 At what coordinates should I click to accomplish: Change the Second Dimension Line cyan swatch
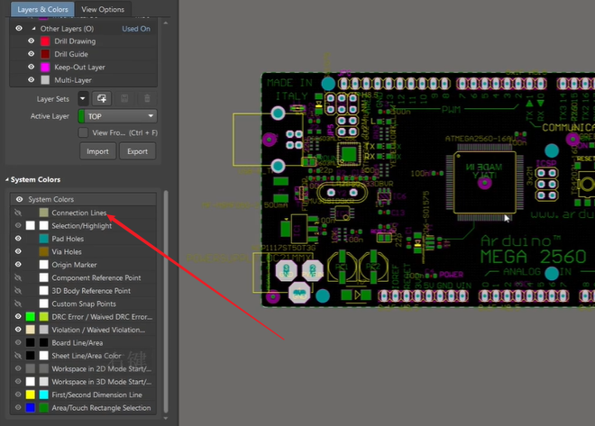[44, 394]
